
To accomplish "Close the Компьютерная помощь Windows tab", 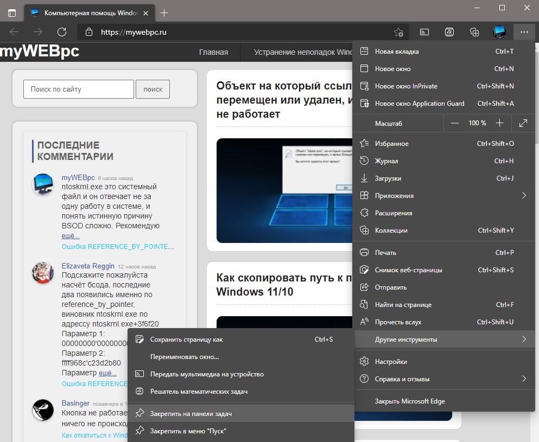I will tap(146, 13).
